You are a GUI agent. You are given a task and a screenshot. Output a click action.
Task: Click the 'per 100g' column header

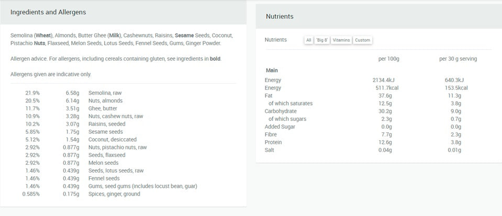pos(388,59)
